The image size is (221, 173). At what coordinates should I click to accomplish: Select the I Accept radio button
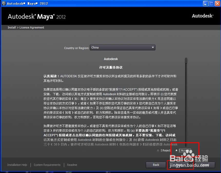(176, 150)
